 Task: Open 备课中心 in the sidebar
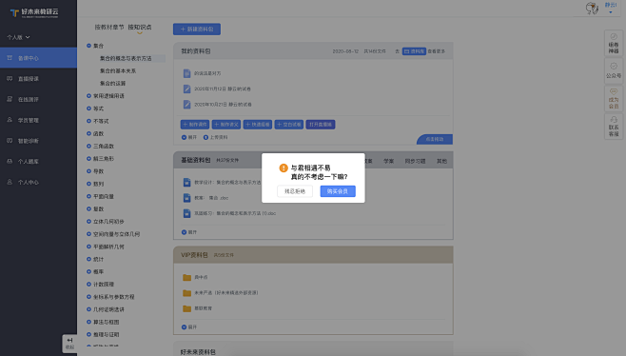click(x=38, y=58)
